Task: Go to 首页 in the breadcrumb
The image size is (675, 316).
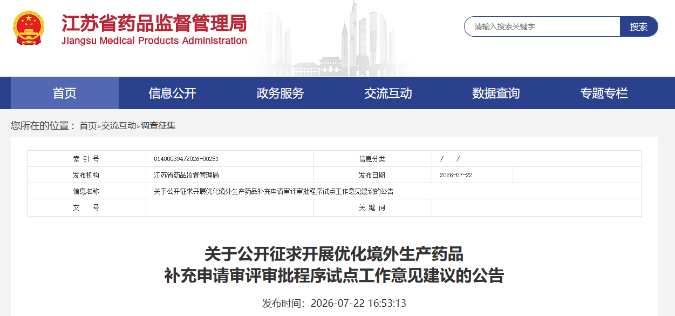Action: point(88,126)
